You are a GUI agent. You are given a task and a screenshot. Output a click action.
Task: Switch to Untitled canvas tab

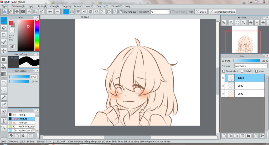point(85,17)
